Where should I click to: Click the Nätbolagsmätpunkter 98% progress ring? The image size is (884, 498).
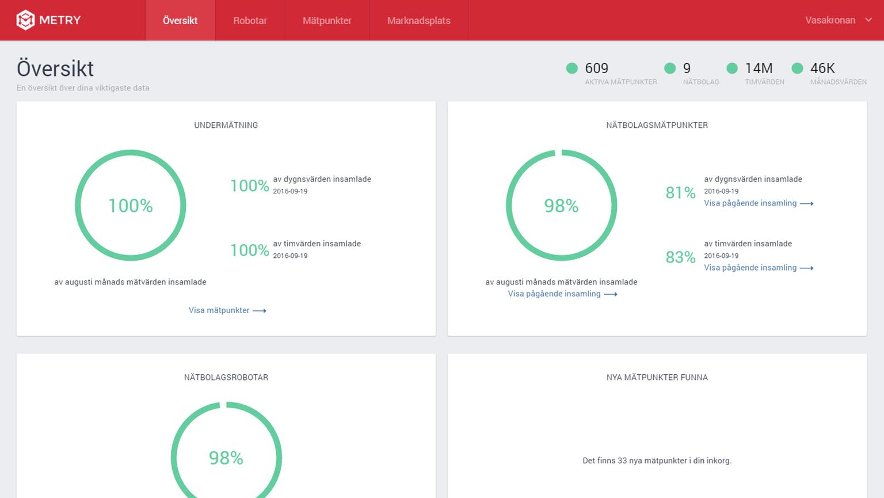coord(562,206)
